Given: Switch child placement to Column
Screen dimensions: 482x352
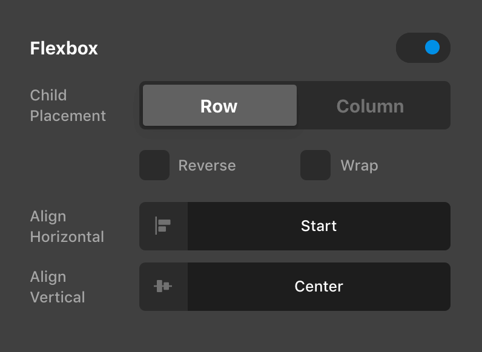Looking at the screenshot, I should coord(371,106).
